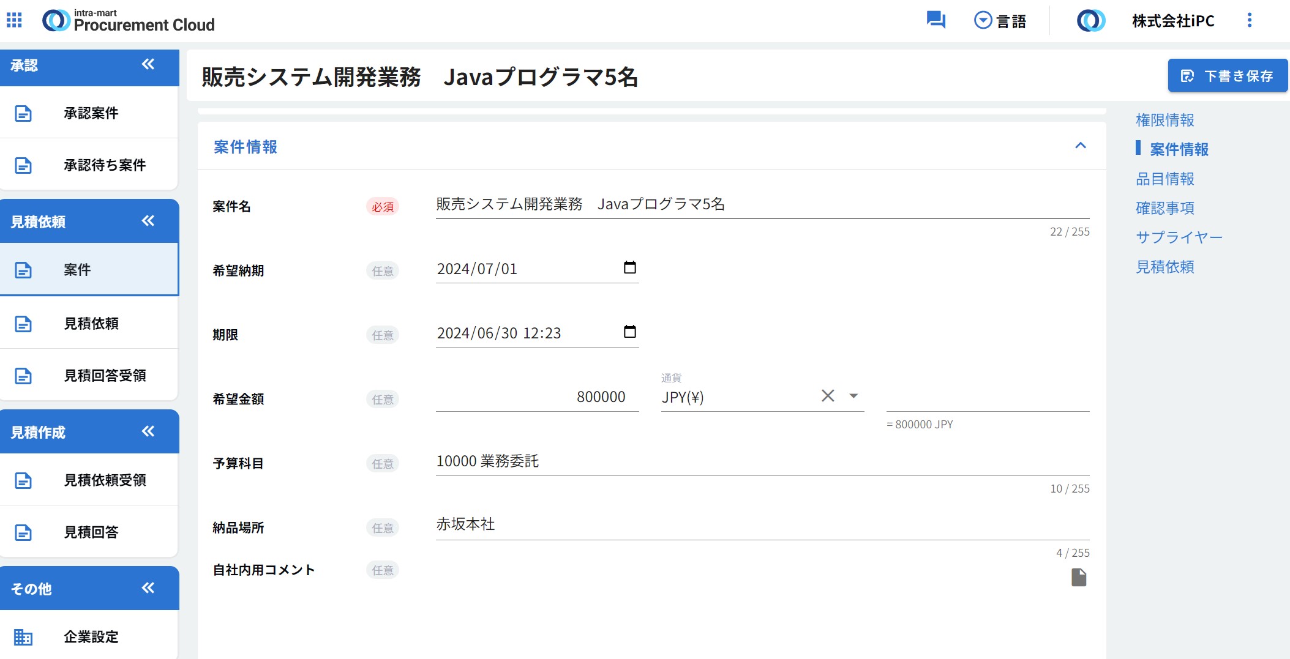
Task: Open the 承認案件 menu item
Action: [89, 113]
